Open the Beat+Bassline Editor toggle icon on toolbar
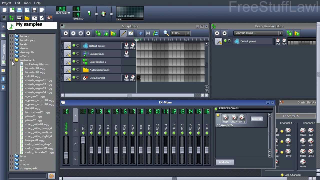This screenshot has width=320, height=180. pos(11,17)
